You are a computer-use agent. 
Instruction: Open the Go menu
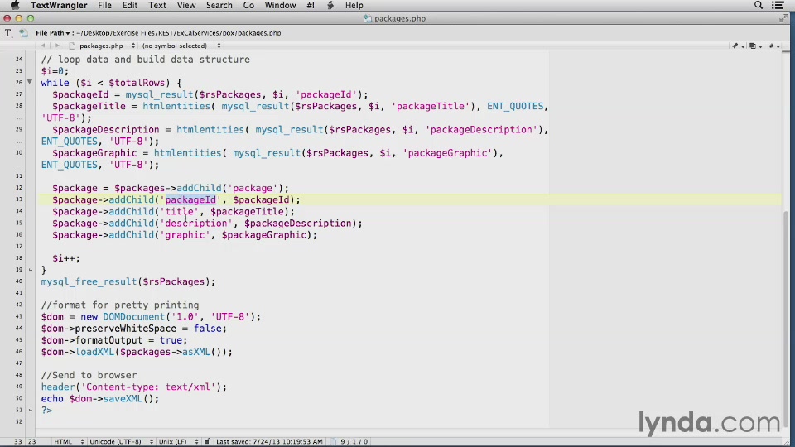[248, 5]
